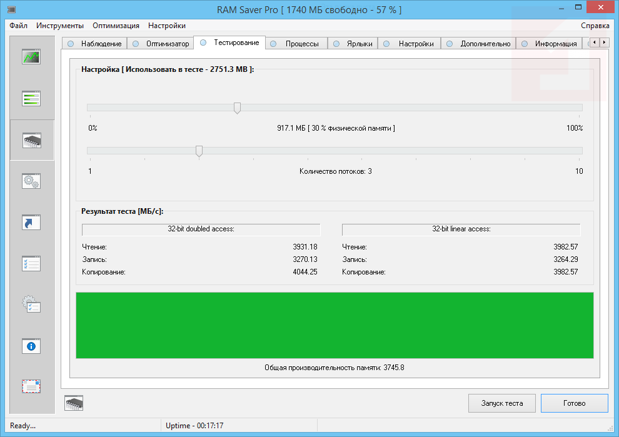The width and height of the screenshot is (619, 437).
Task: Open the Инструменты menu
Action: (60, 26)
